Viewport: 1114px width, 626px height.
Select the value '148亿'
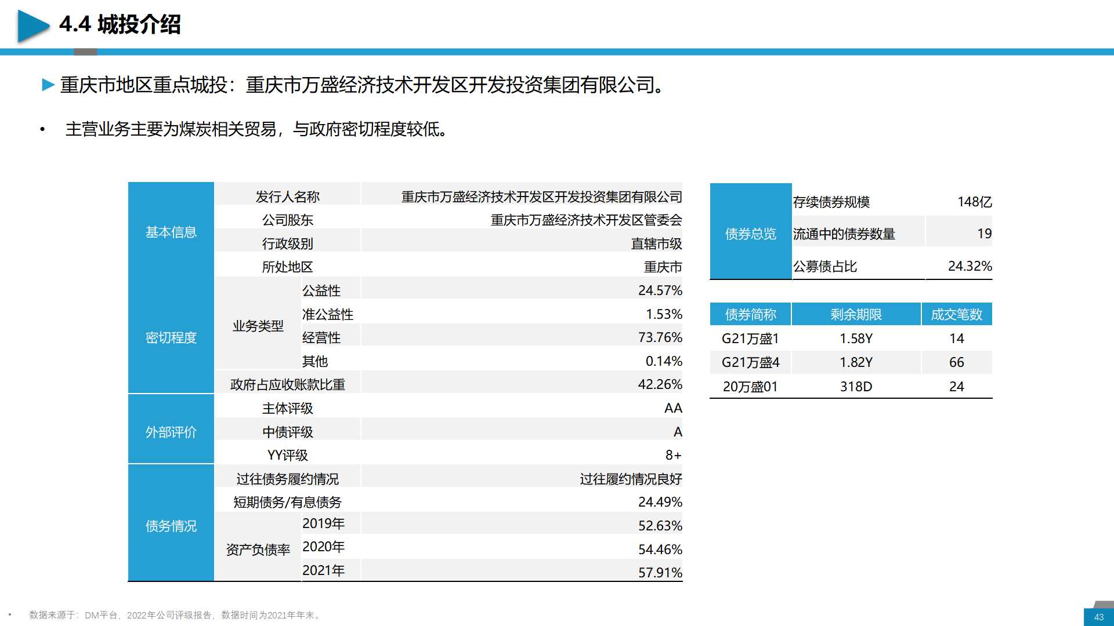coord(975,202)
